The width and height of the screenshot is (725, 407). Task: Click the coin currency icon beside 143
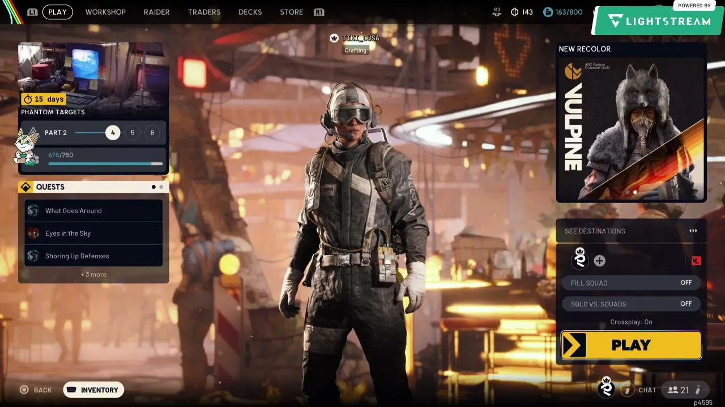tap(514, 12)
